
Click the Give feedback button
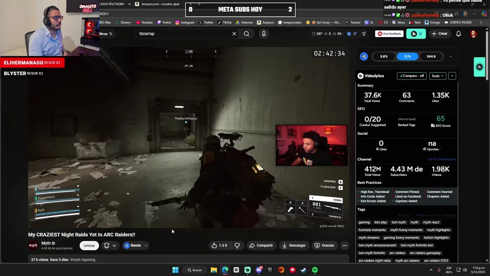pyautogui.click(x=389, y=34)
